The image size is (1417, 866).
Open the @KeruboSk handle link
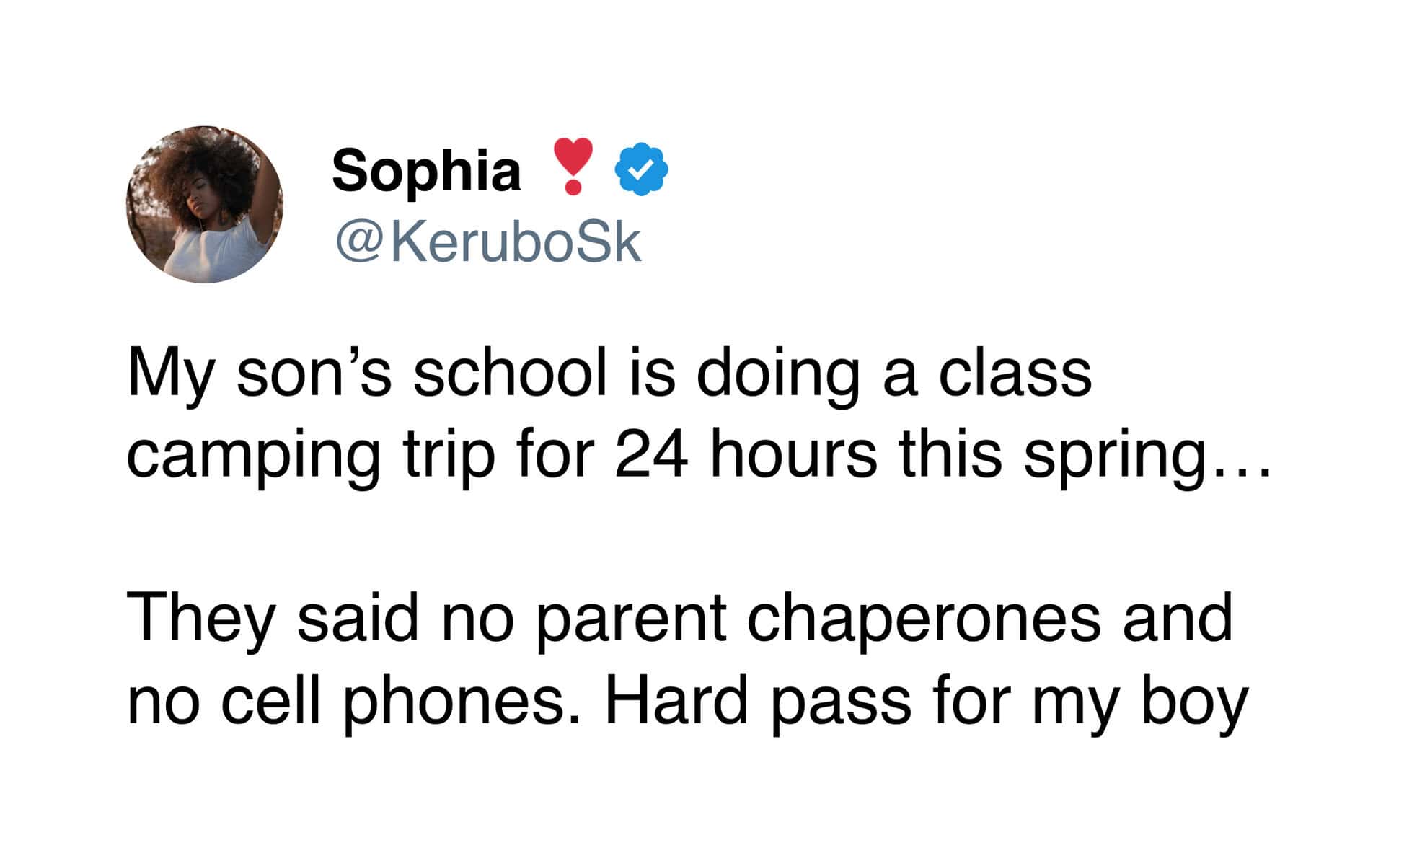point(488,243)
